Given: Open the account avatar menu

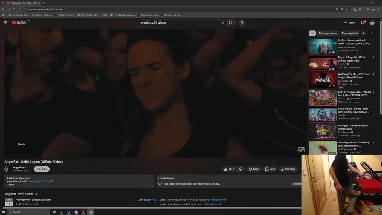Looking at the screenshot, I should (x=372, y=23).
